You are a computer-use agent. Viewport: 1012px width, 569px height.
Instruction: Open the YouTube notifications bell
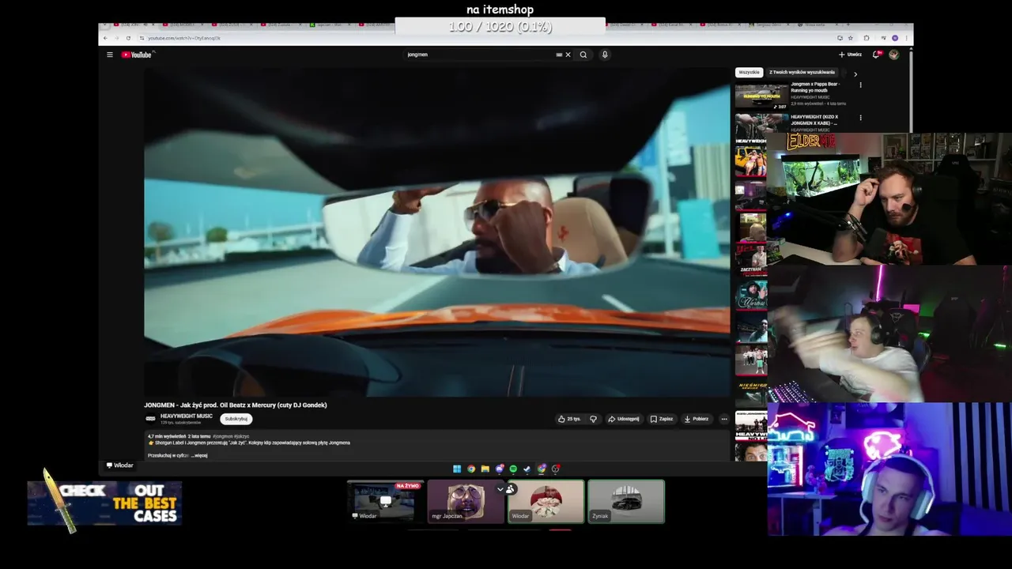tap(876, 55)
